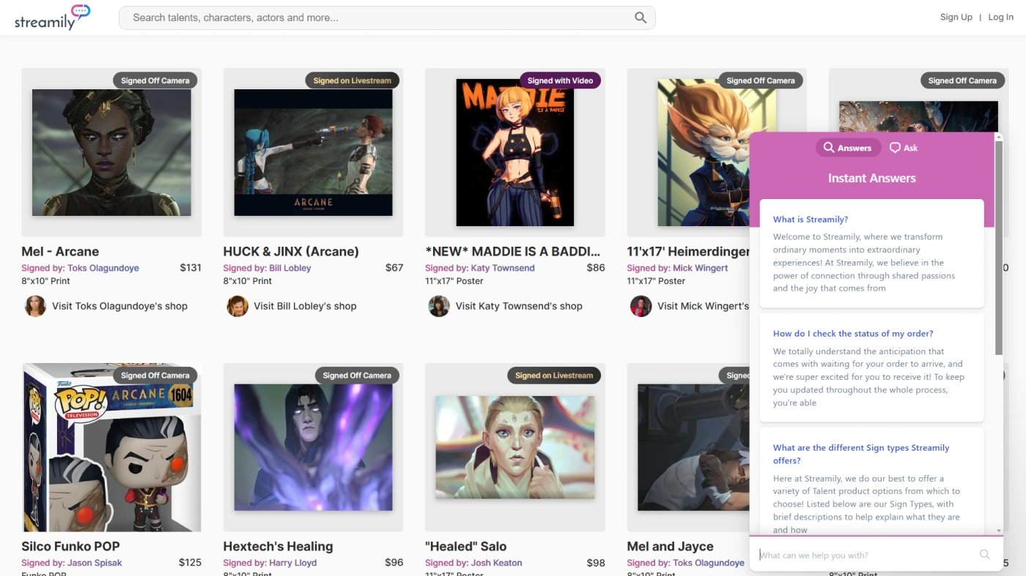Click the help widget scrollbar thumb
This screenshot has width=1026, height=576.
(x=999, y=247)
